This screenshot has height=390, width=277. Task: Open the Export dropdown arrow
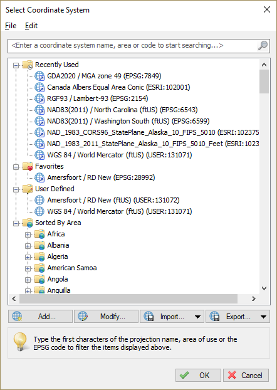[264, 317]
